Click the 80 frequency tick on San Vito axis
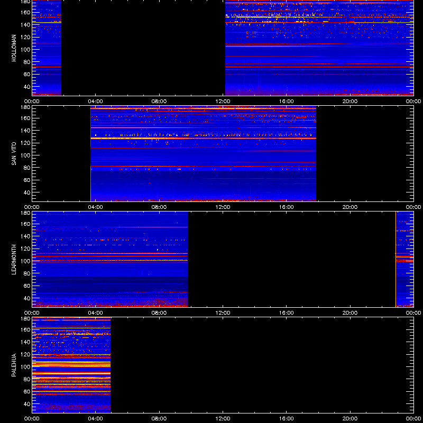 (x=27, y=168)
